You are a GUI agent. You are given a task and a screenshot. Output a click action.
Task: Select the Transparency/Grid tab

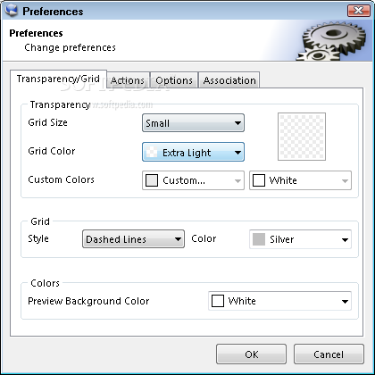tap(58, 79)
